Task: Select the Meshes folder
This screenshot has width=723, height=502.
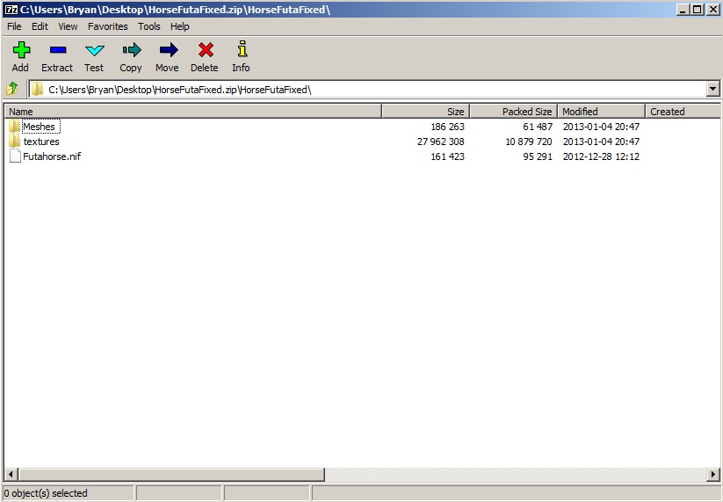Action: [x=39, y=127]
